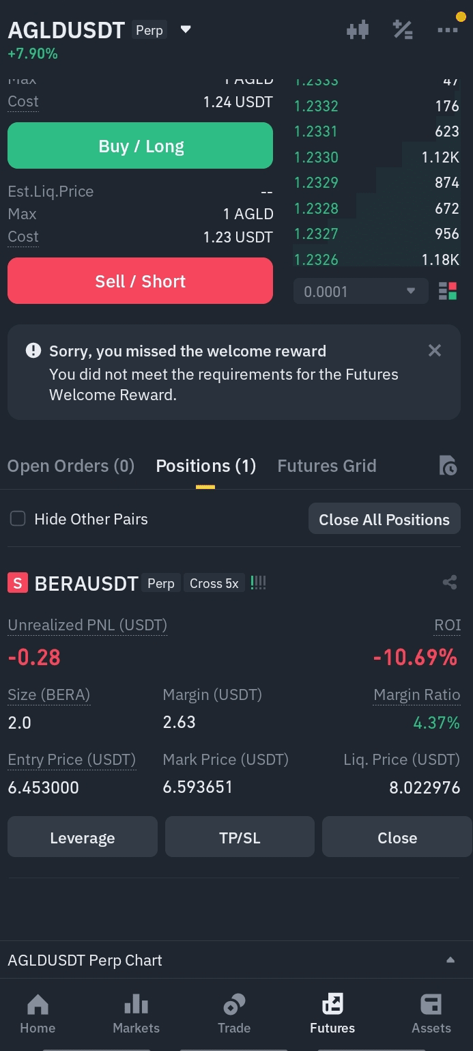The width and height of the screenshot is (473, 1051).
Task: Switch to the Futures Grid tab
Action: [x=327, y=466]
